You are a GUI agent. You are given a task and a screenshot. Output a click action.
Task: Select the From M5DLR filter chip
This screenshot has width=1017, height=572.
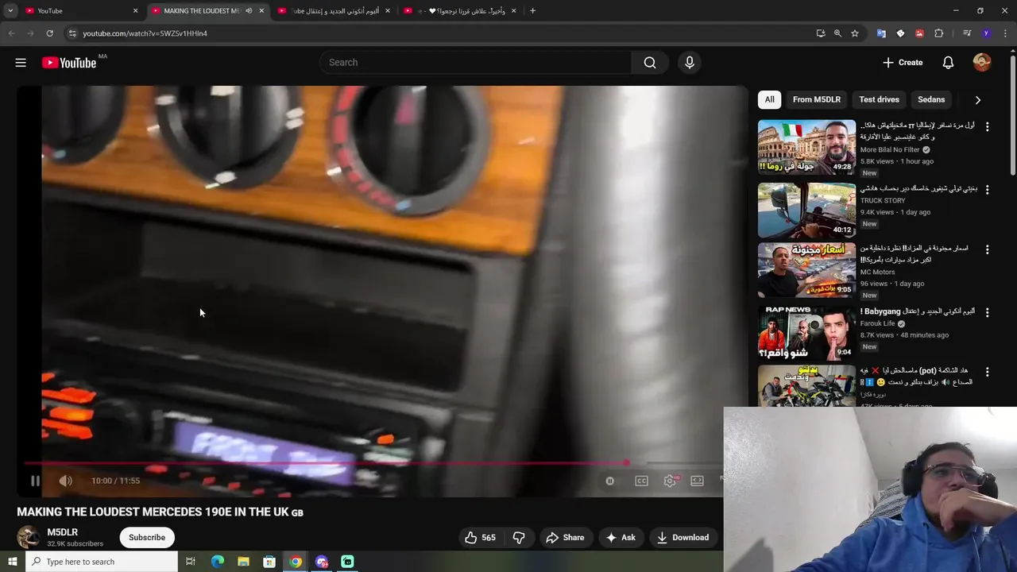click(x=816, y=99)
